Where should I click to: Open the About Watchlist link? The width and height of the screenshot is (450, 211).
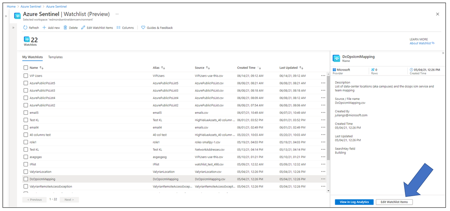pos(422,43)
